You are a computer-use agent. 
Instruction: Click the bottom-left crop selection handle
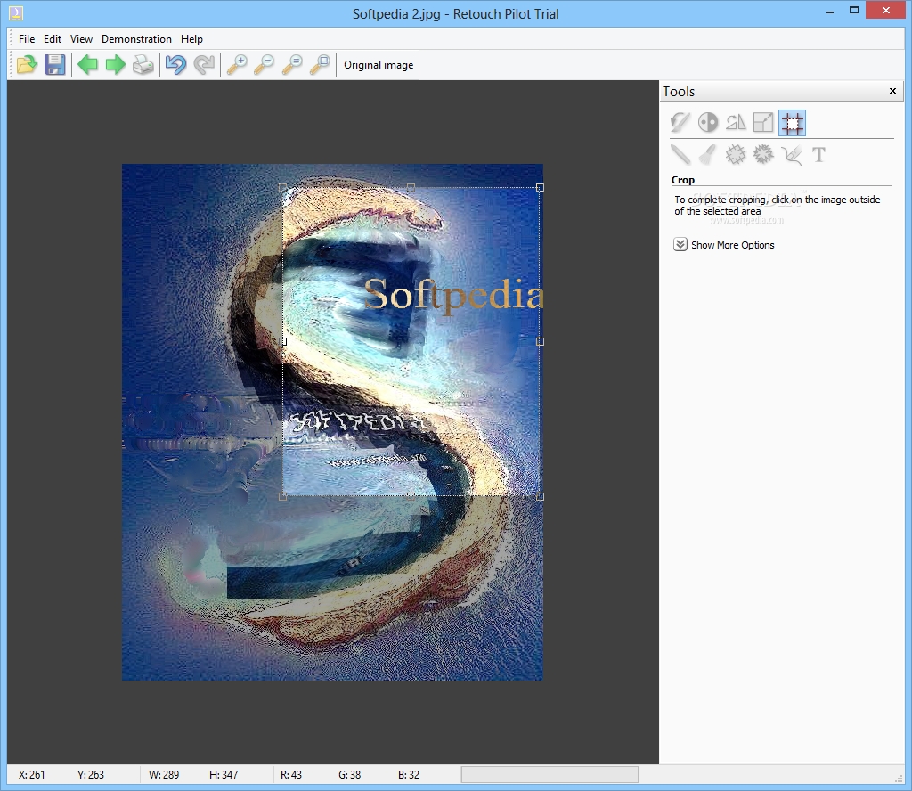pos(282,496)
